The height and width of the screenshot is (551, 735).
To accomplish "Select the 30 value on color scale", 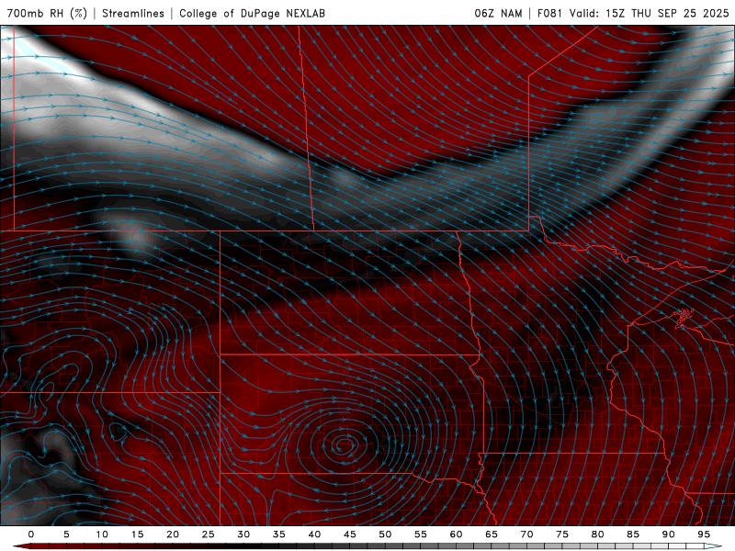I will pyautogui.click(x=243, y=534).
